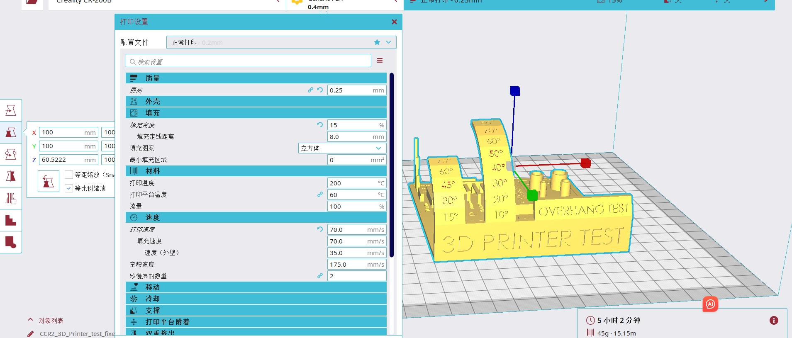The image size is (792, 338).
Task: Click link icon beside 较慢层的数量
Action: (x=320, y=276)
